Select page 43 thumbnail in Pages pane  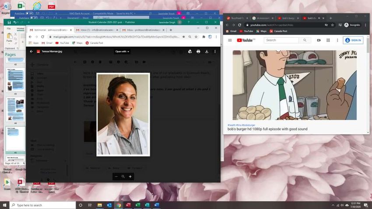pyautogui.click(x=15, y=80)
